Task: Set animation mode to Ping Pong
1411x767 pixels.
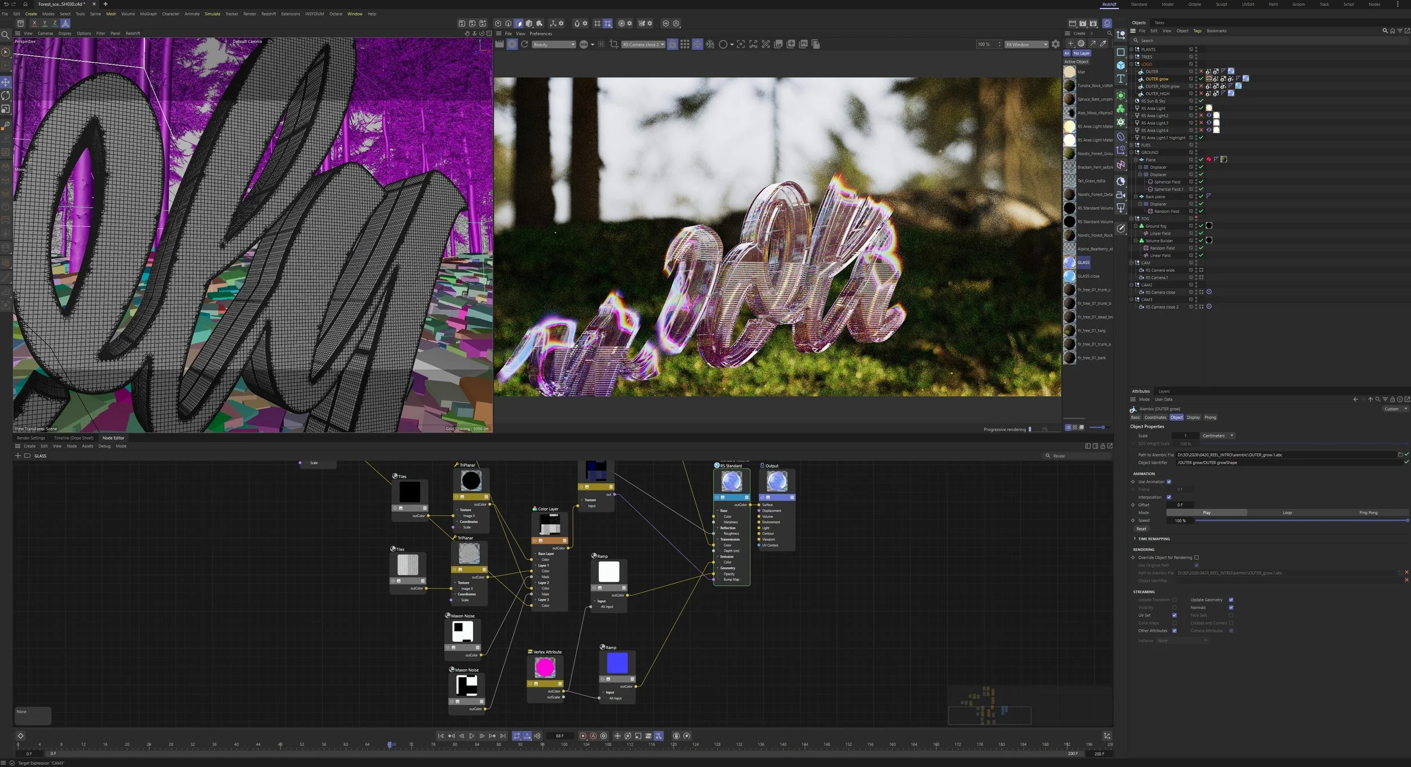Action: [x=1368, y=512]
